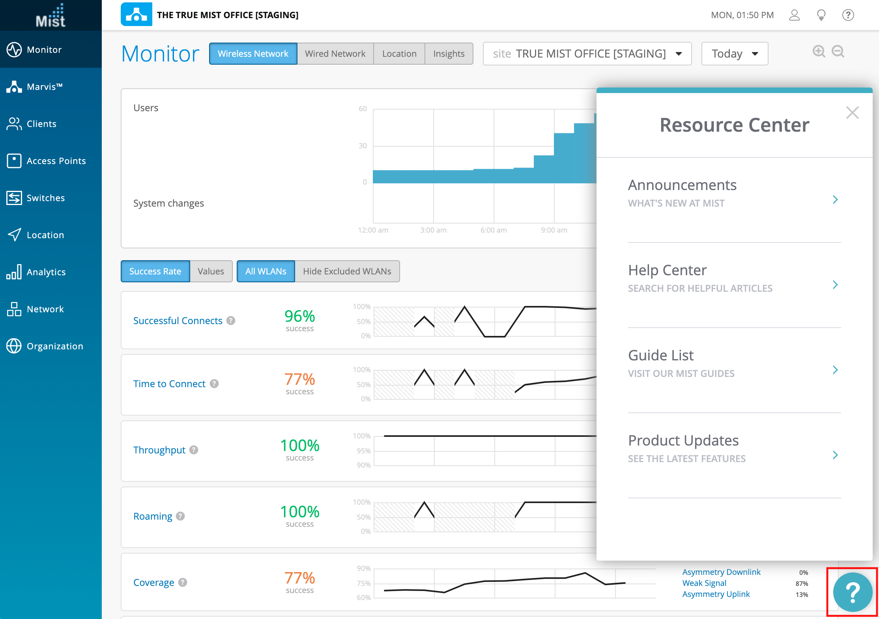This screenshot has height=619, width=879.
Task: Click the top-bar question mark icon
Action: pos(848,15)
